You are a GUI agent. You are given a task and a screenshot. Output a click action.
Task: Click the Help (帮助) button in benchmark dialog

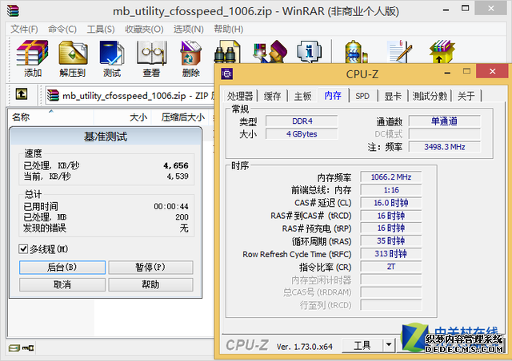click(150, 284)
